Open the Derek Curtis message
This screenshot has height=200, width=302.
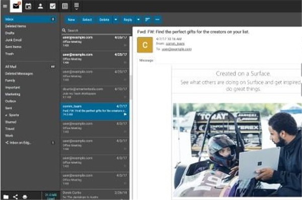95,194
